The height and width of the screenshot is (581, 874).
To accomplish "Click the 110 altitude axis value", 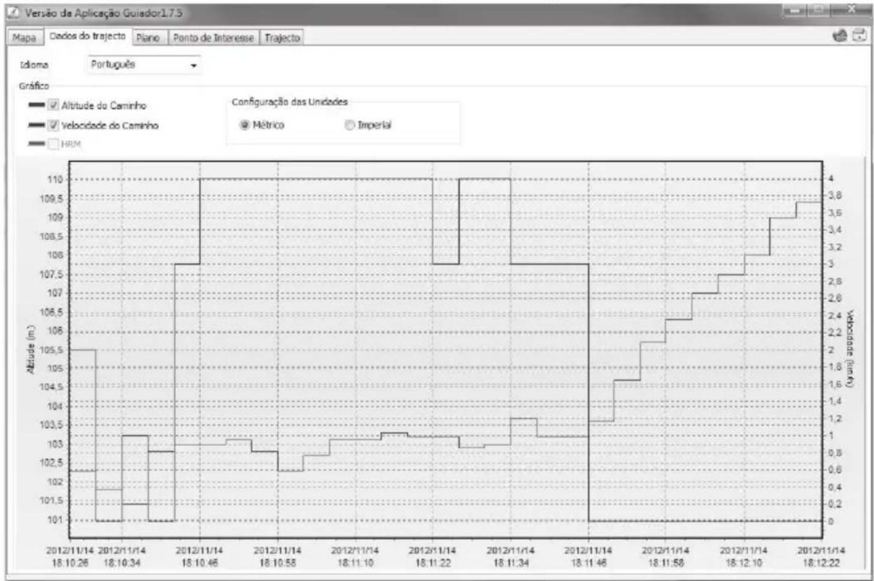I will [x=55, y=180].
